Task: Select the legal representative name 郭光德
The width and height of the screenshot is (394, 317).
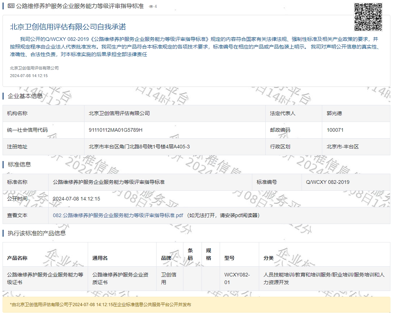Action: tap(334, 113)
